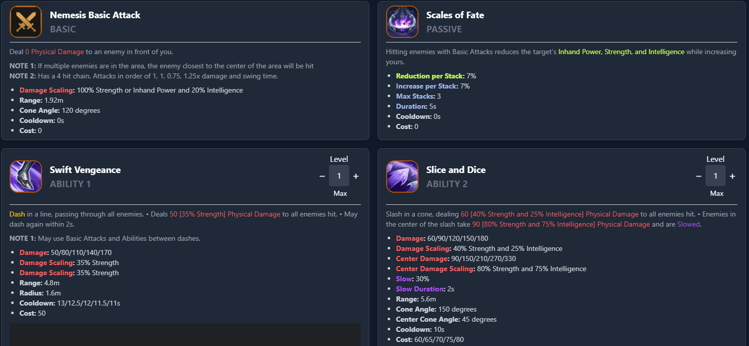Click the green Inhand Power, Strength, and Intelligence text
This screenshot has width=749, height=346.
pos(621,52)
